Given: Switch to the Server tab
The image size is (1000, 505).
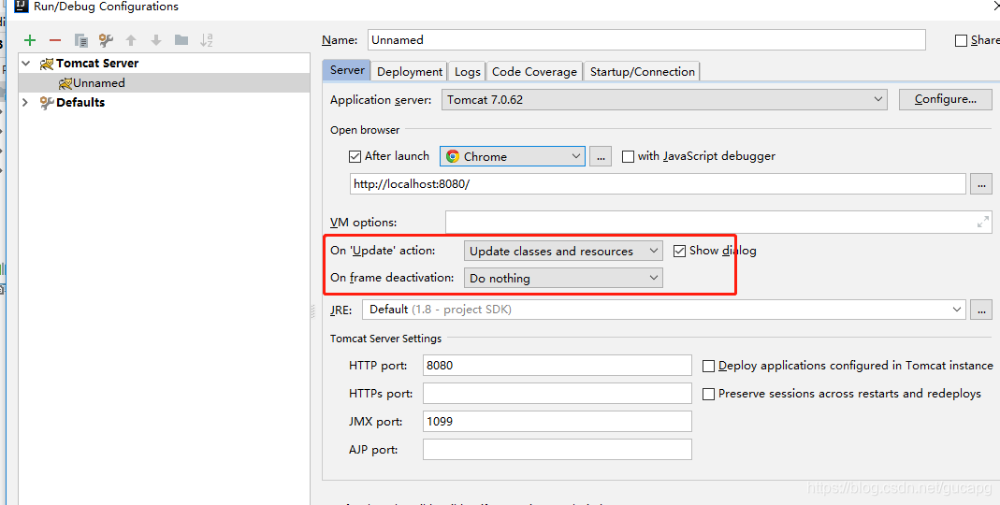Looking at the screenshot, I should [x=347, y=70].
